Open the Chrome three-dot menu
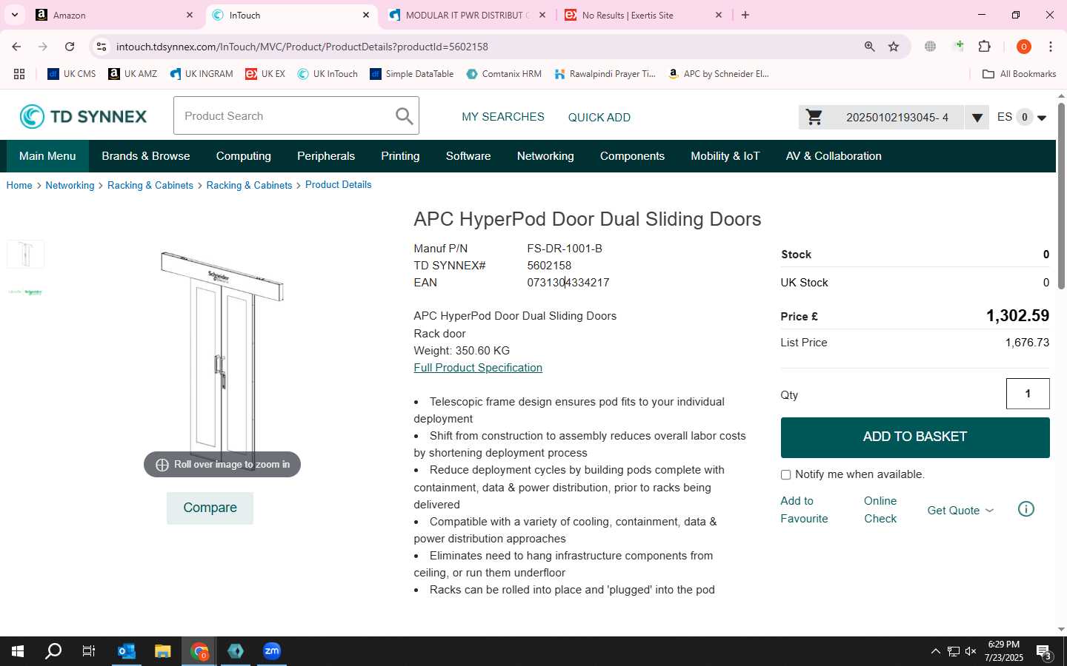Screen dimensions: 1067x666 click(1051, 47)
